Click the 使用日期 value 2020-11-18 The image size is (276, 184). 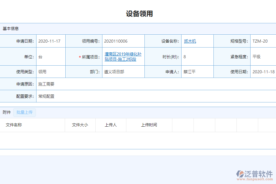262,71
